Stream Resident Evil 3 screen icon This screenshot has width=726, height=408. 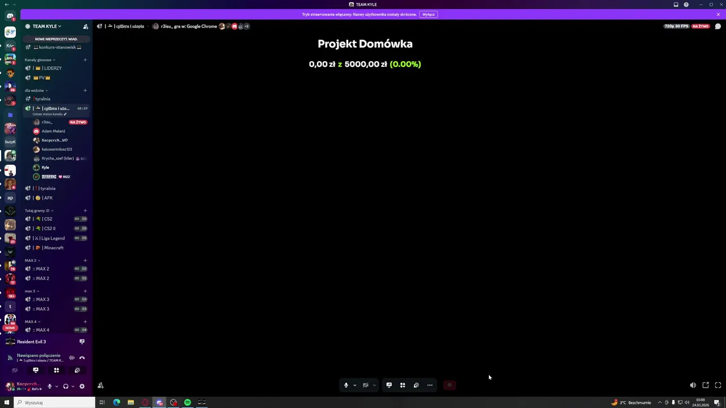[x=82, y=342]
